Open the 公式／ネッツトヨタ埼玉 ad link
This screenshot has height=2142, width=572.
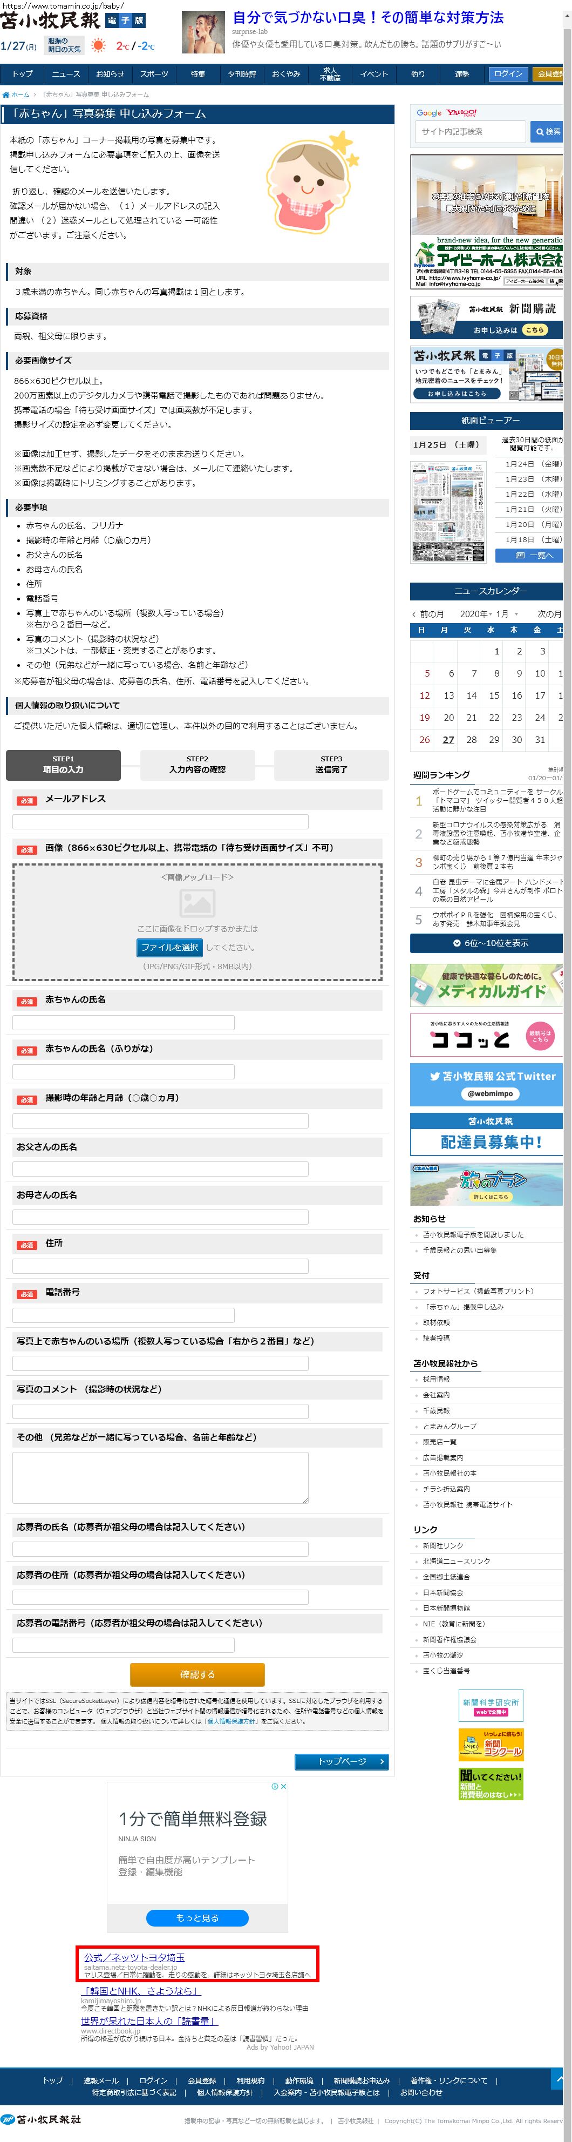(x=135, y=1957)
